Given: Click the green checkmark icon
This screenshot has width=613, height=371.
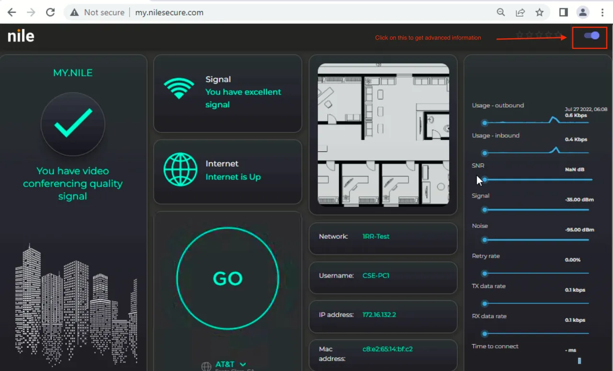Looking at the screenshot, I should tap(73, 124).
